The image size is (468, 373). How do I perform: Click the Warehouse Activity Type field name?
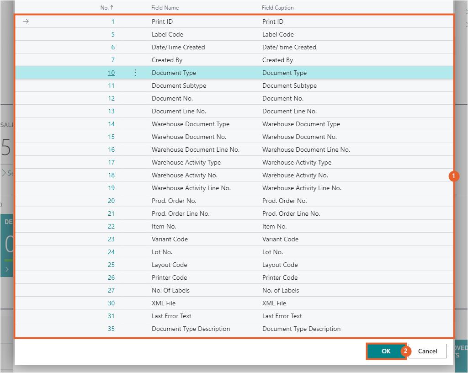pos(186,162)
